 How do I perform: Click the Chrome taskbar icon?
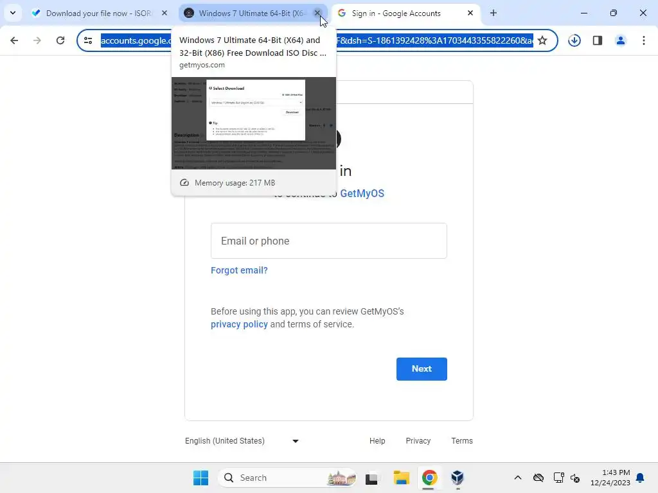(429, 478)
